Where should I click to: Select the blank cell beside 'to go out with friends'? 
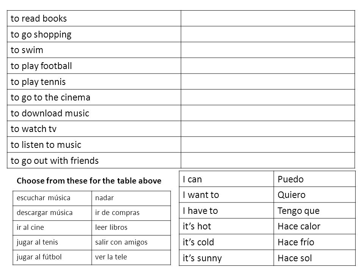268,160
